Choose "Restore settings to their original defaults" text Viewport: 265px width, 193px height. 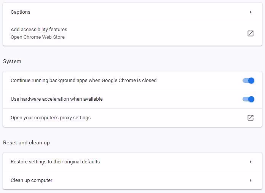point(55,162)
